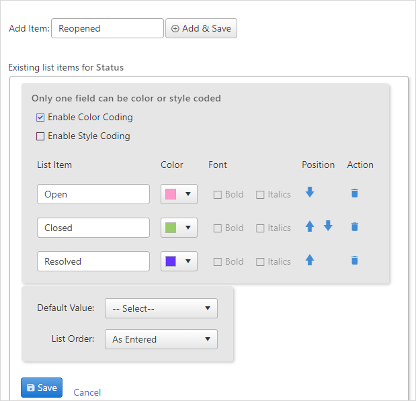Open the color dropdown for the Resolved item
The height and width of the screenshot is (401, 416).
coord(179,261)
